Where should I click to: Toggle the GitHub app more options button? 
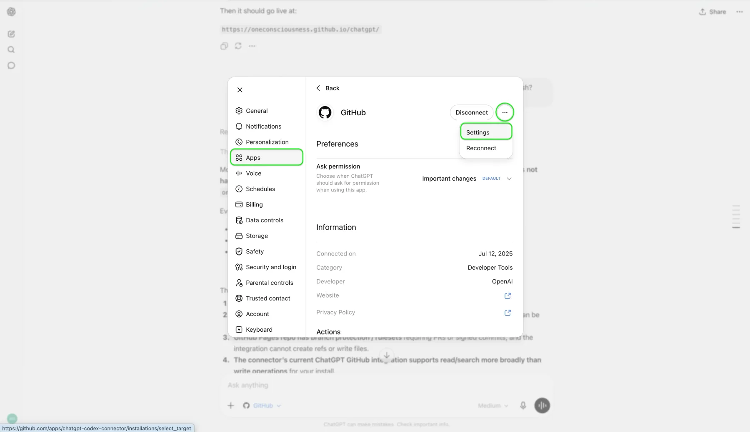505,112
